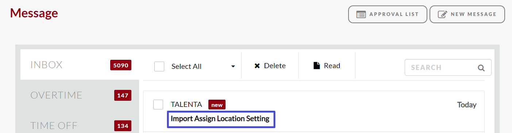Click the X icon beside Delete
The height and width of the screenshot is (133, 512).
(x=257, y=66)
